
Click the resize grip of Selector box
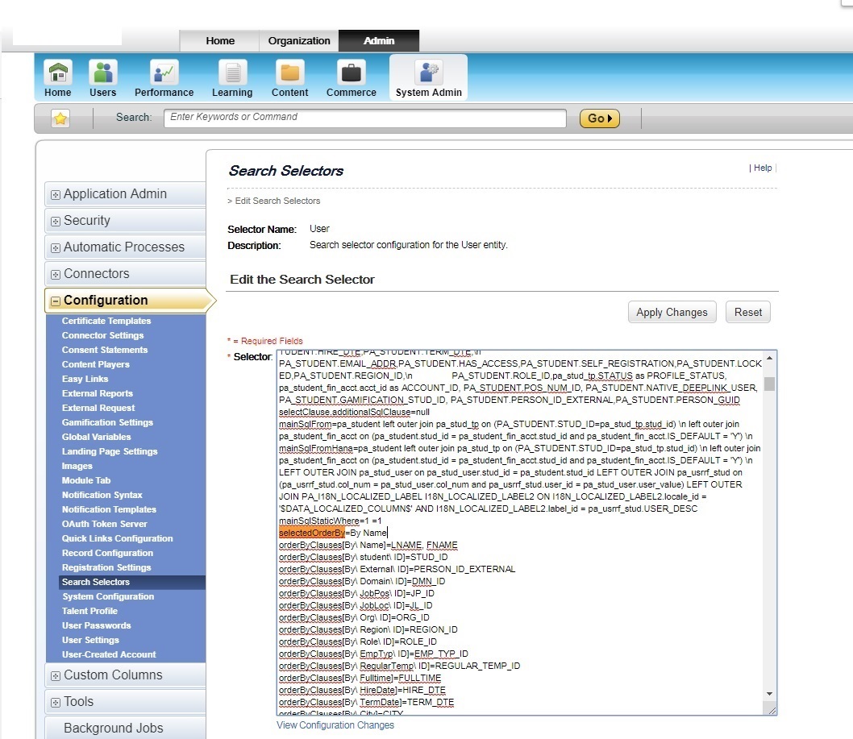tap(771, 709)
